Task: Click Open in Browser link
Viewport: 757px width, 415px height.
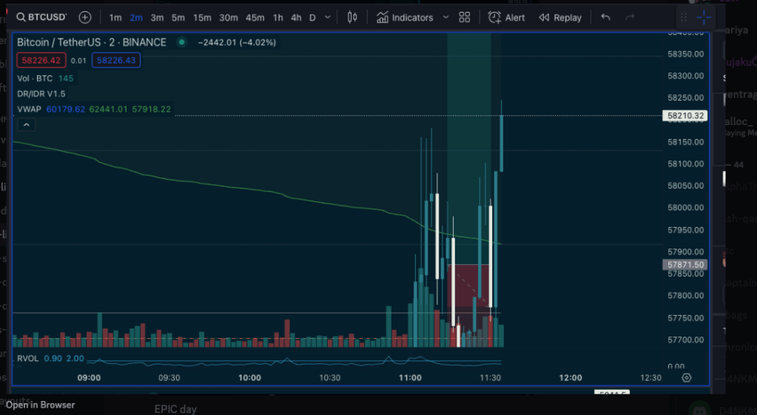Action: 40,405
